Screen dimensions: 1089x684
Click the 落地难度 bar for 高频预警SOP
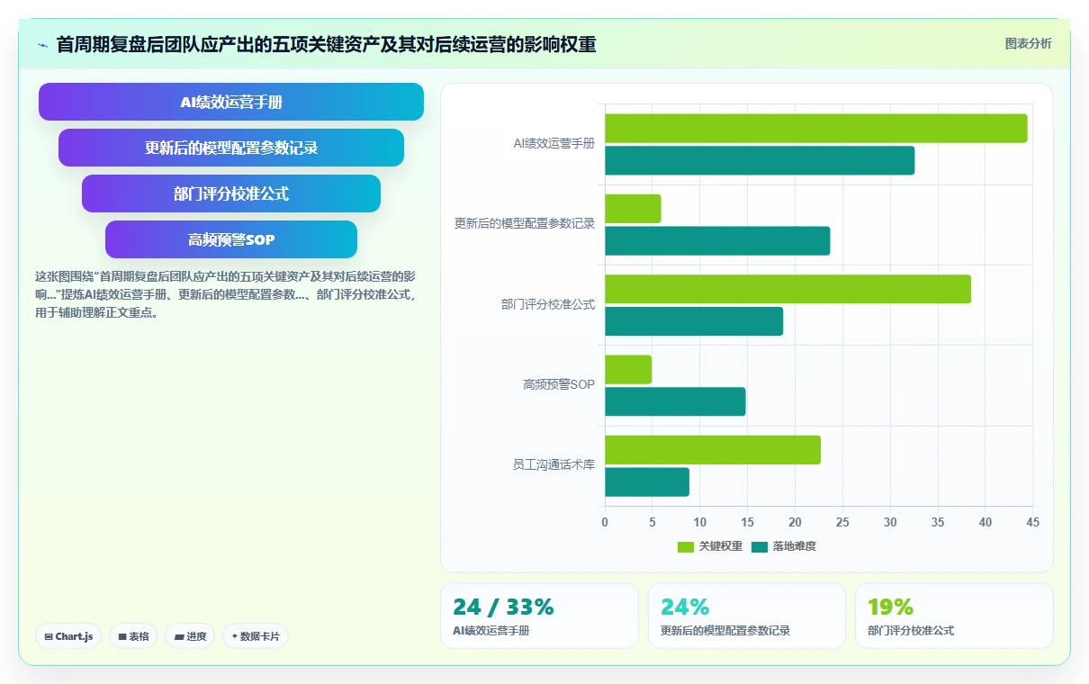(675, 401)
